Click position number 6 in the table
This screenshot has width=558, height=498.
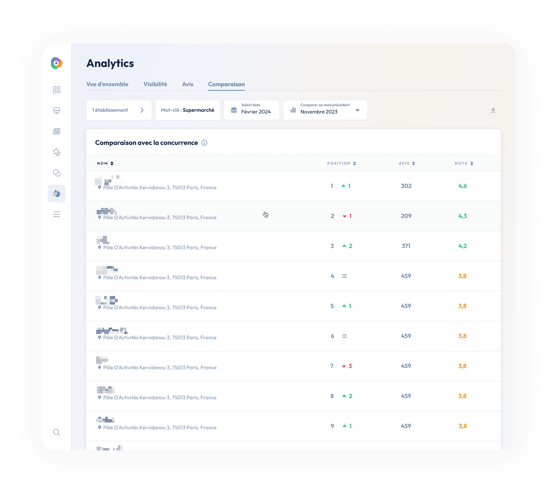[332, 336]
